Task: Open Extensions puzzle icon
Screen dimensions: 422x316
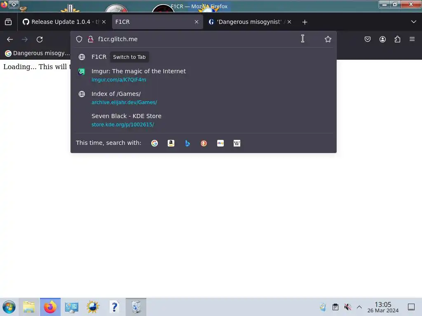Action: tap(397, 39)
